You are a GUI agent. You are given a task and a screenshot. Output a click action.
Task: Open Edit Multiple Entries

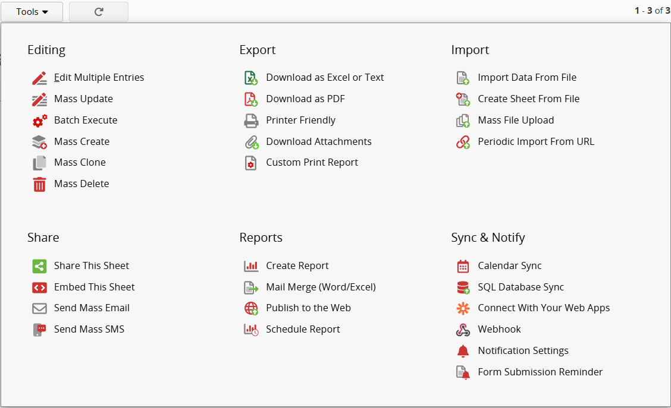[99, 78]
